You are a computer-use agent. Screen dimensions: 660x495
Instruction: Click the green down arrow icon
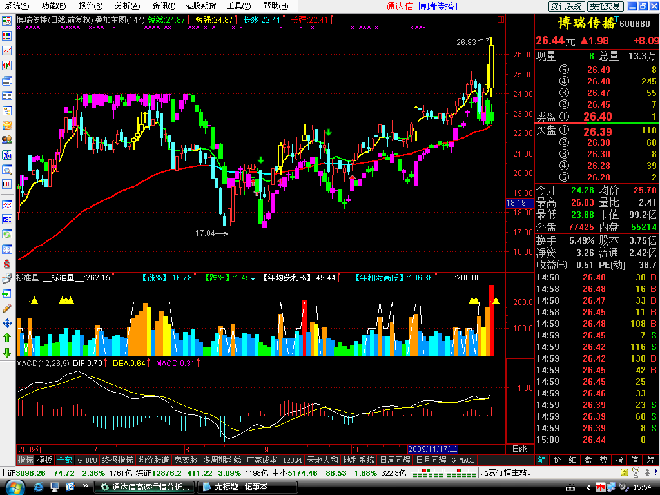[6, 353]
